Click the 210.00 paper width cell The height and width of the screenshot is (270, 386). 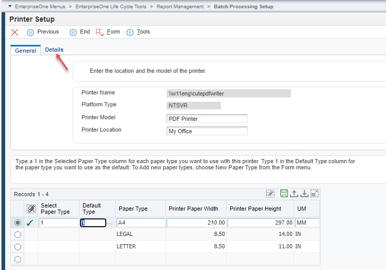(196, 223)
